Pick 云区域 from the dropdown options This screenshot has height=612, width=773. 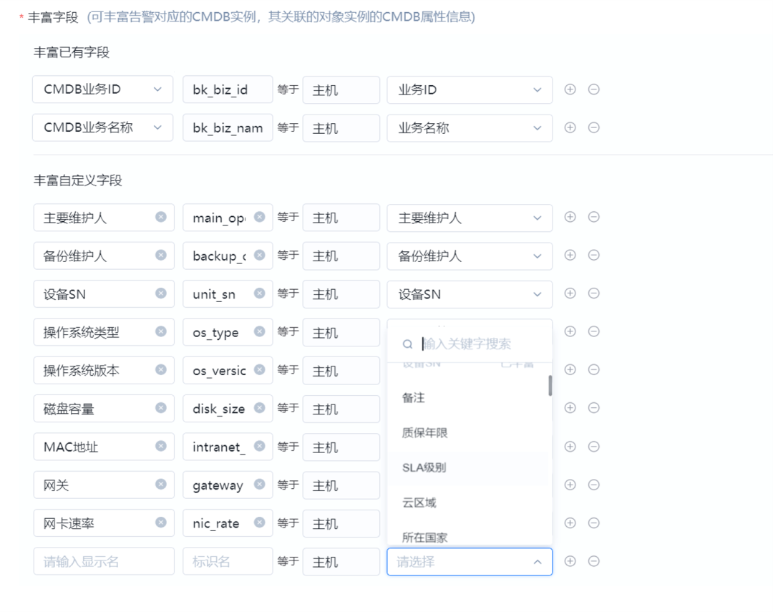tap(419, 502)
